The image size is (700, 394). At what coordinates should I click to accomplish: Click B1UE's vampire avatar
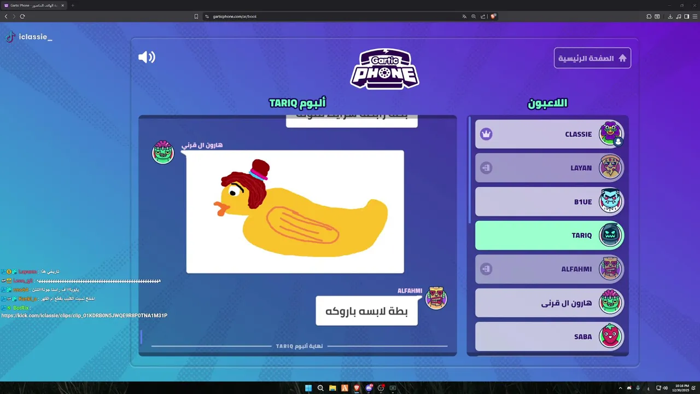(610, 201)
